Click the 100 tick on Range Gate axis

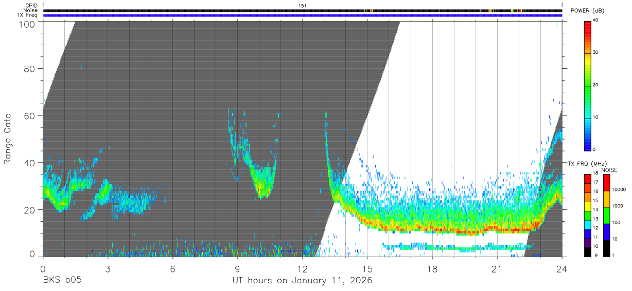(26, 24)
